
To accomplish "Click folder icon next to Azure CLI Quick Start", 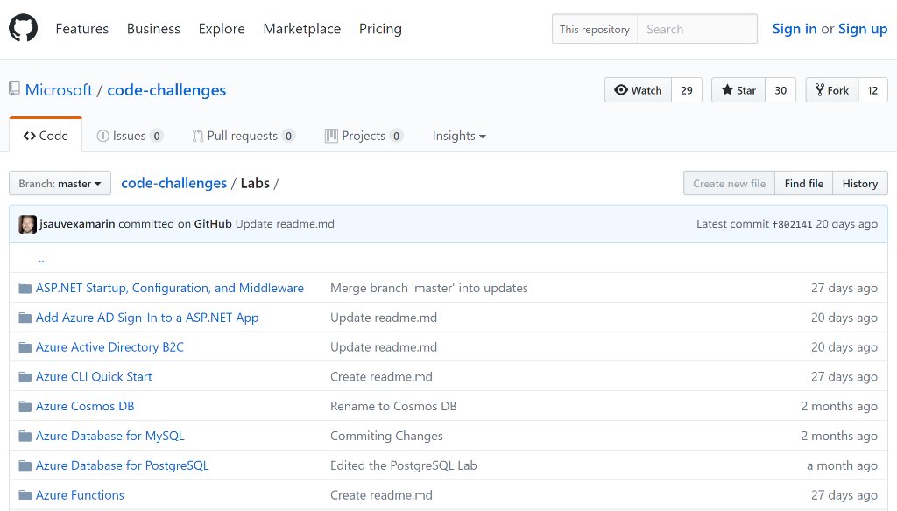I will pyautogui.click(x=25, y=376).
